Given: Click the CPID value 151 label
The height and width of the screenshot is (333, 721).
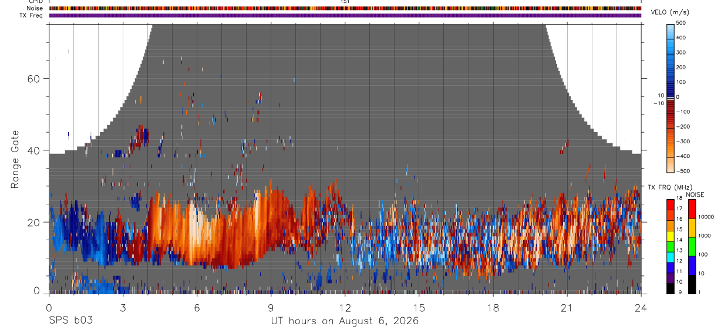Looking at the screenshot, I should tap(345, 2).
